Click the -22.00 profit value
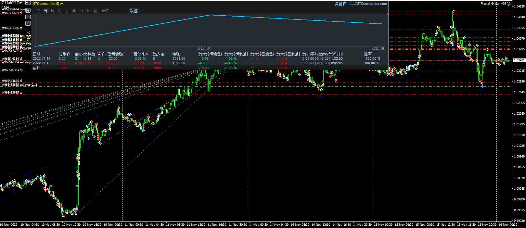 (x=112, y=59)
